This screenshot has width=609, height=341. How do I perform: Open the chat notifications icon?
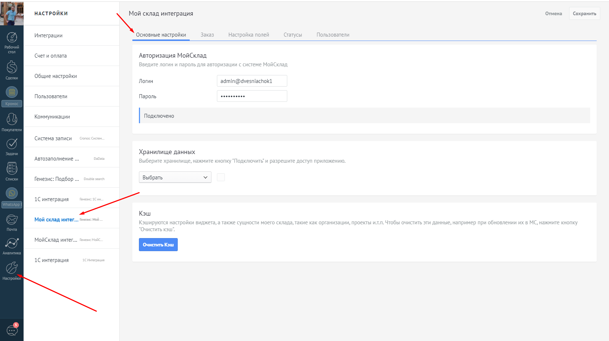pos(12,330)
